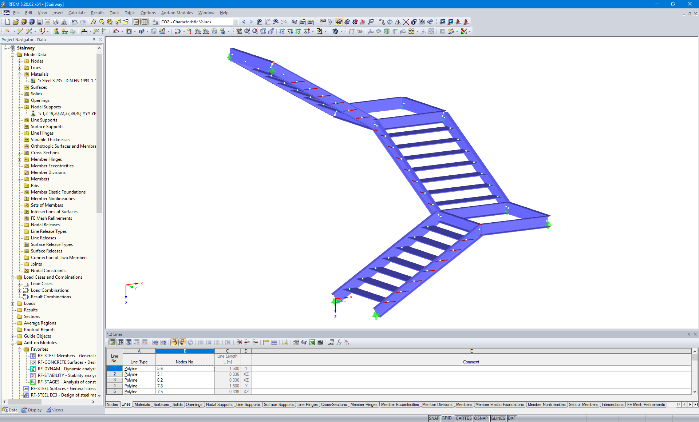Screen dimensions: 699x422
Task: Click the Save icon in the toolbar
Action: point(39,22)
